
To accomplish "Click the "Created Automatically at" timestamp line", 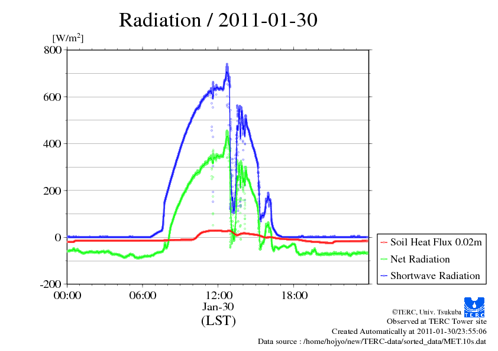I will 409,332.
